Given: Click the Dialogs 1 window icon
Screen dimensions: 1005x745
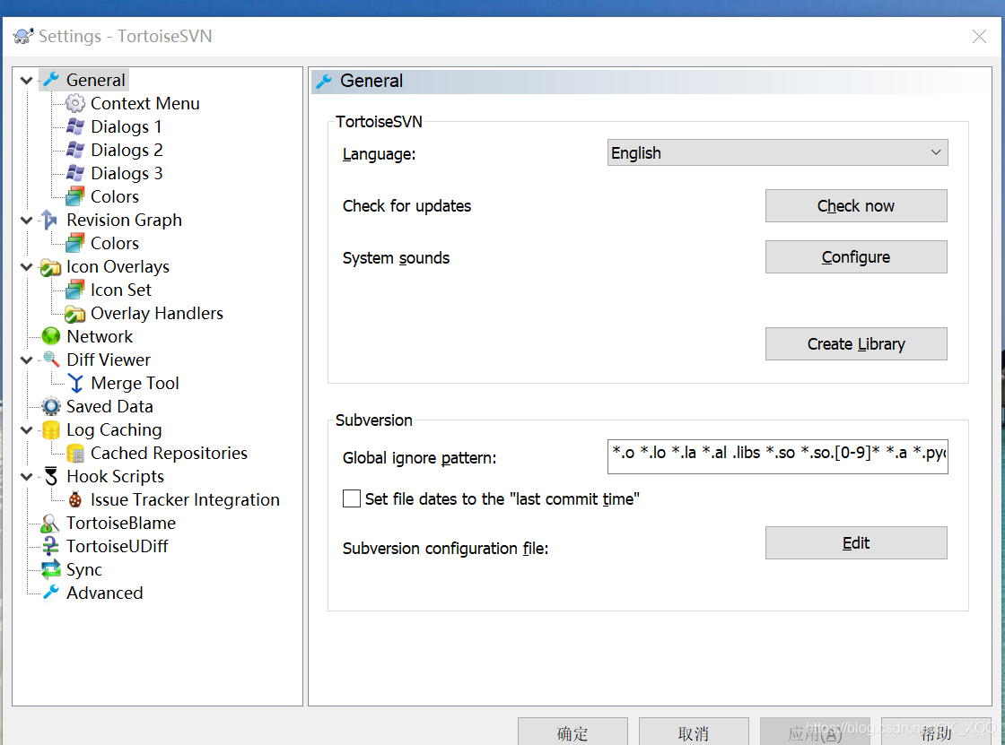Looking at the screenshot, I should click(x=75, y=126).
